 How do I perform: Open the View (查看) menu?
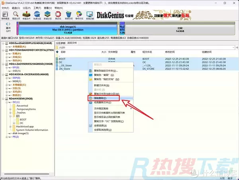(48, 8)
